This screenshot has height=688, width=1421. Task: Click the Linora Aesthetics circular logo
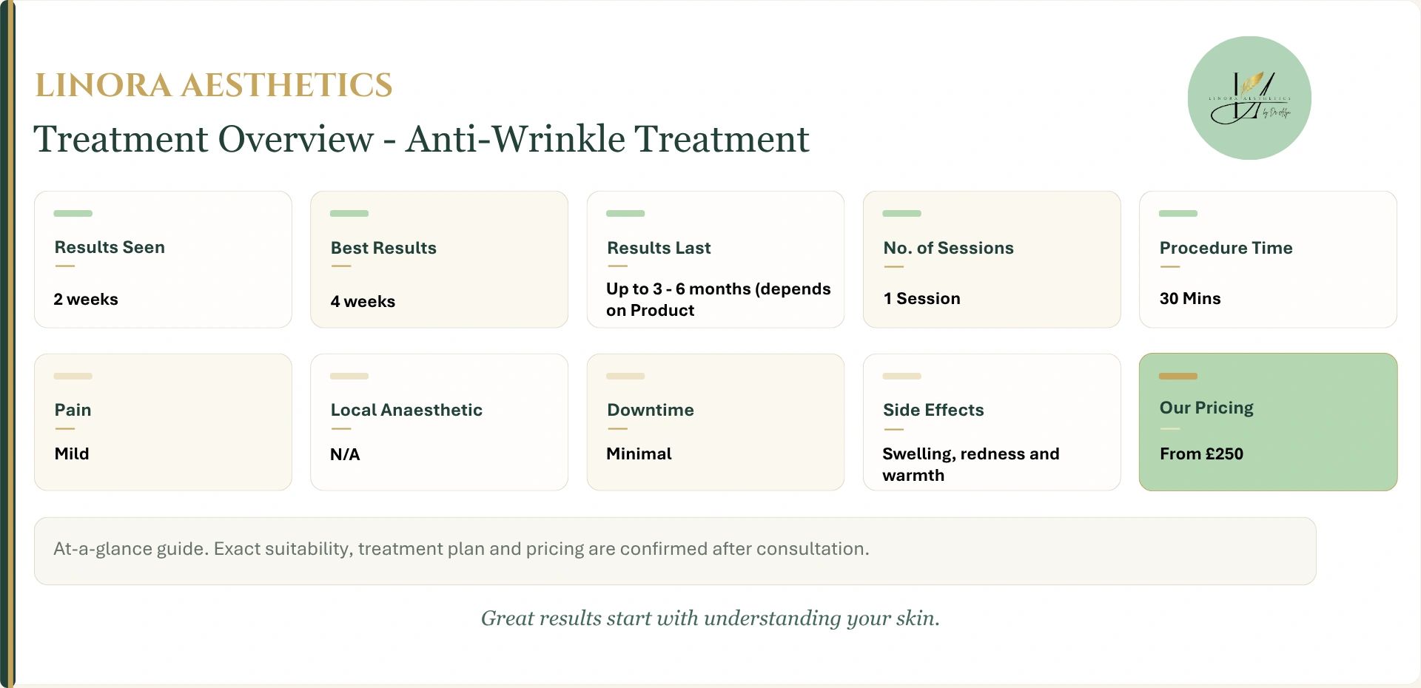[1249, 98]
